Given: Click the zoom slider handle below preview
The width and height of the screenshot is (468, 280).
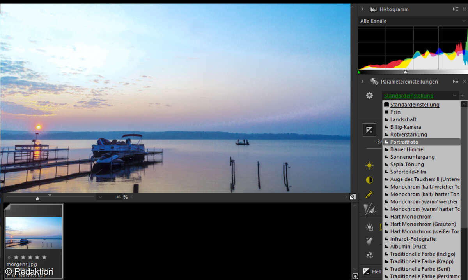Looking at the screenshot, I should [38, 198].
